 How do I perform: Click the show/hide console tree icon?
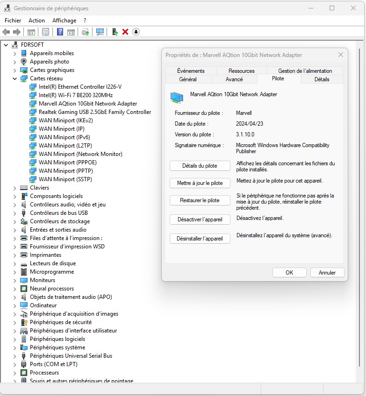[x=31, y=32]
